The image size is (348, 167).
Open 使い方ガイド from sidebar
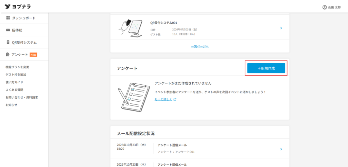click(14, 82)
